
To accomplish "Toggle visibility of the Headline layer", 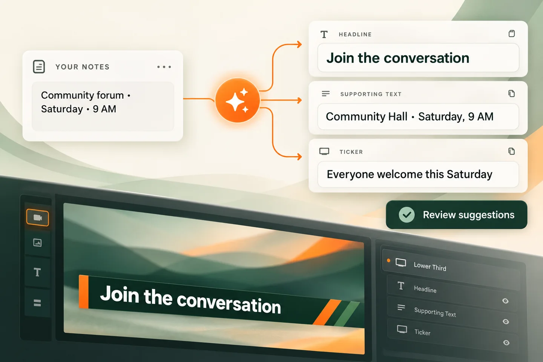I will tap(506, 301).
